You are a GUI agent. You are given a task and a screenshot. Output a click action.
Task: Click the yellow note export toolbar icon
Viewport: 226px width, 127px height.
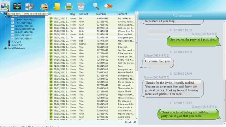(x=56, y=6)
